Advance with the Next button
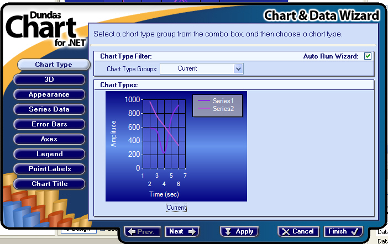Image resolution: width=388 pixels, height=244 pixels. (182, 232)
